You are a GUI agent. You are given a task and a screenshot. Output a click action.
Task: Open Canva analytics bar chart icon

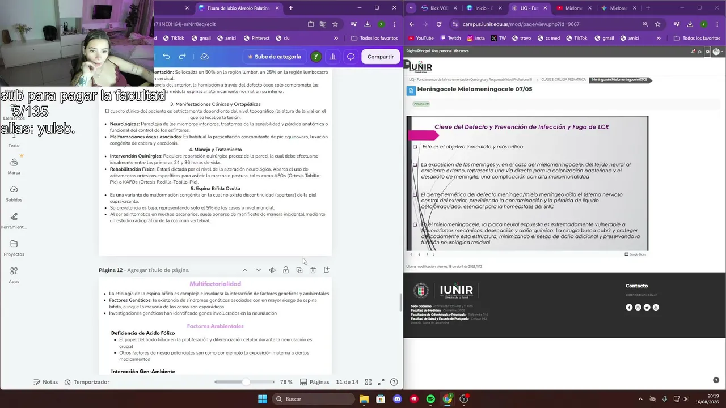(x=333, y=57)
